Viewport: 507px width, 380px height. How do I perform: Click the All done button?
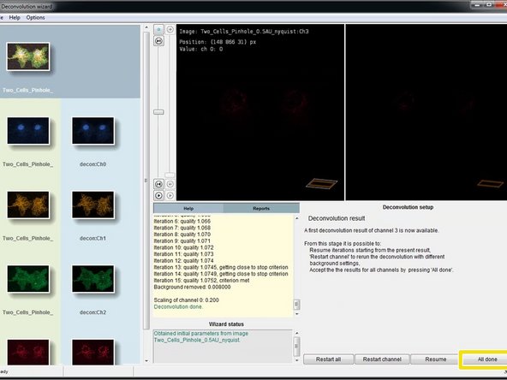(x=487, y=359)
